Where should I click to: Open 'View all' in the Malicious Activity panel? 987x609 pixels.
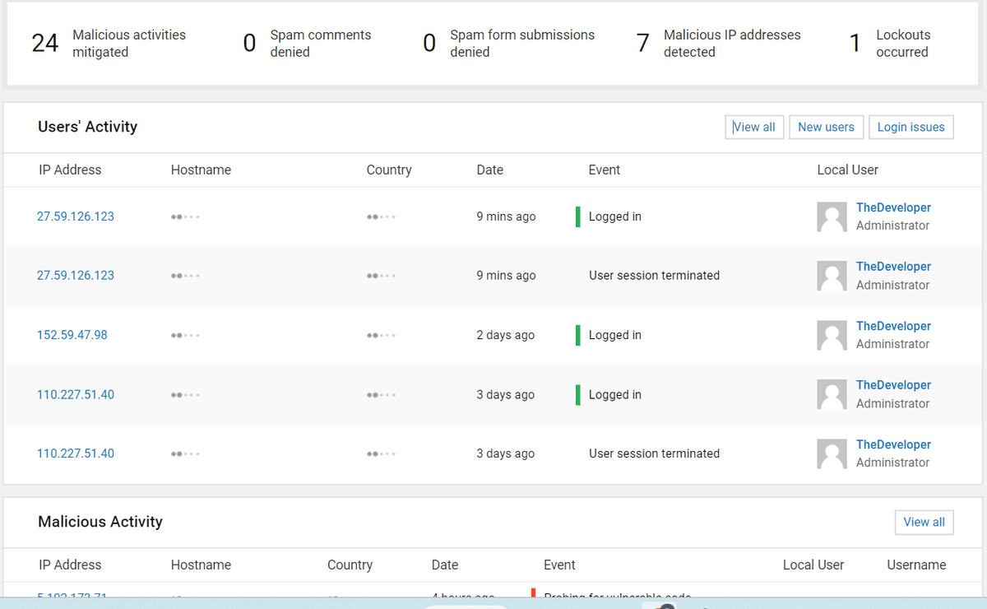click(x=924, y=522)
